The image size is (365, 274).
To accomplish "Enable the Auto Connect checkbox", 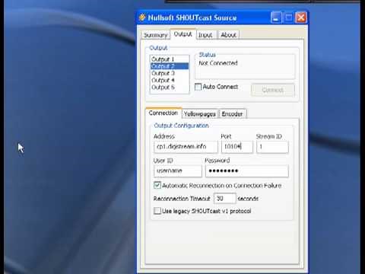I will [198, 87].
